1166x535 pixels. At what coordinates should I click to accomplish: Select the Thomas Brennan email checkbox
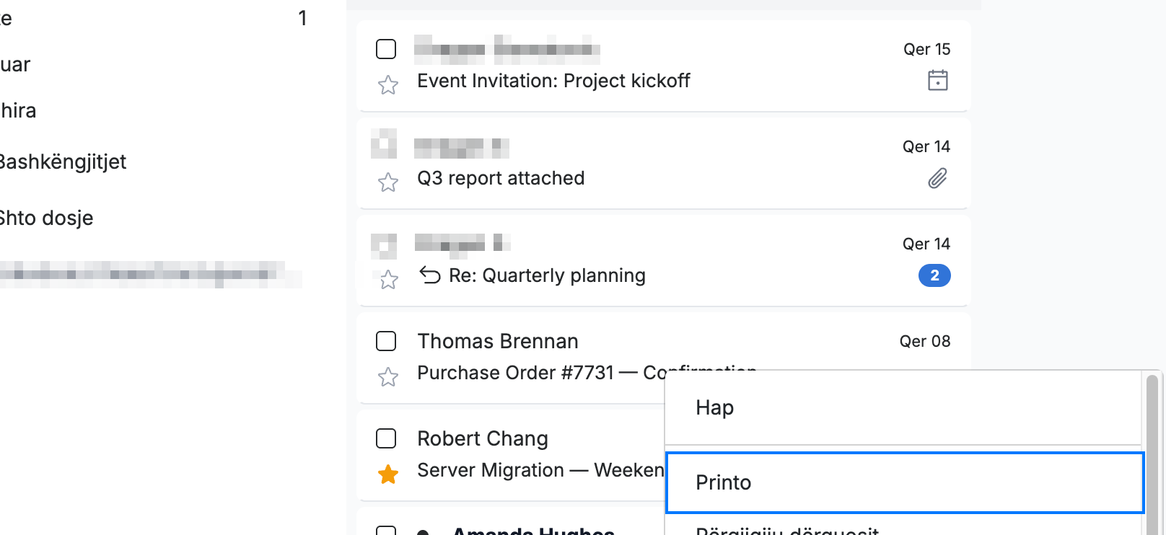coord(386,341)
